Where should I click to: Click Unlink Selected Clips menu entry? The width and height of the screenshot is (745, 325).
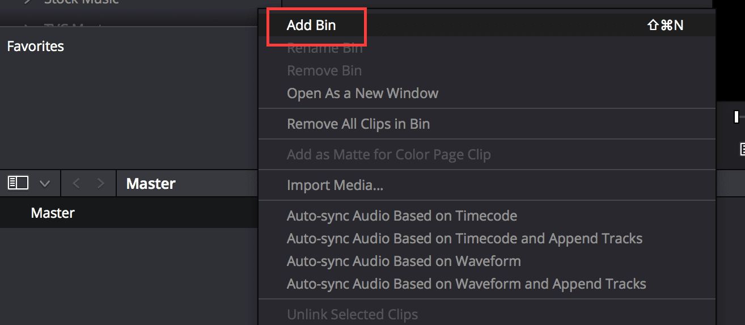pos(352,314)
